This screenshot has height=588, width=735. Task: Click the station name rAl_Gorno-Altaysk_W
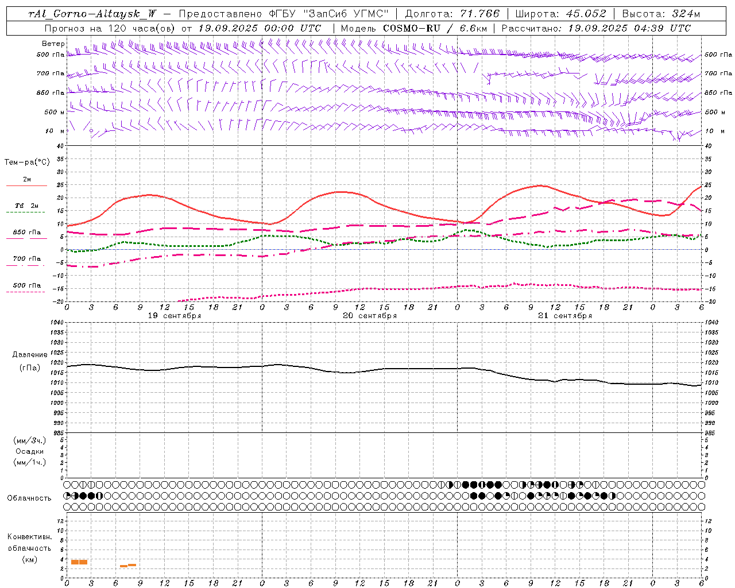point(93,14)
